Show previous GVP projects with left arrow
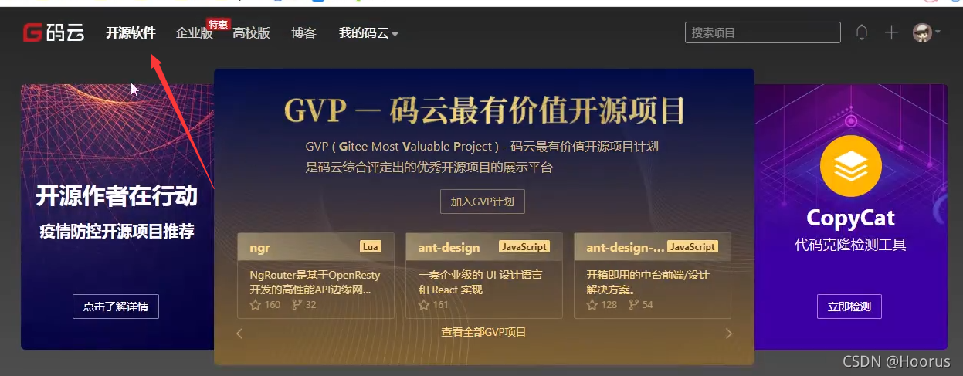Viewport: 963px width, 376px height. [x=239, y=334]
